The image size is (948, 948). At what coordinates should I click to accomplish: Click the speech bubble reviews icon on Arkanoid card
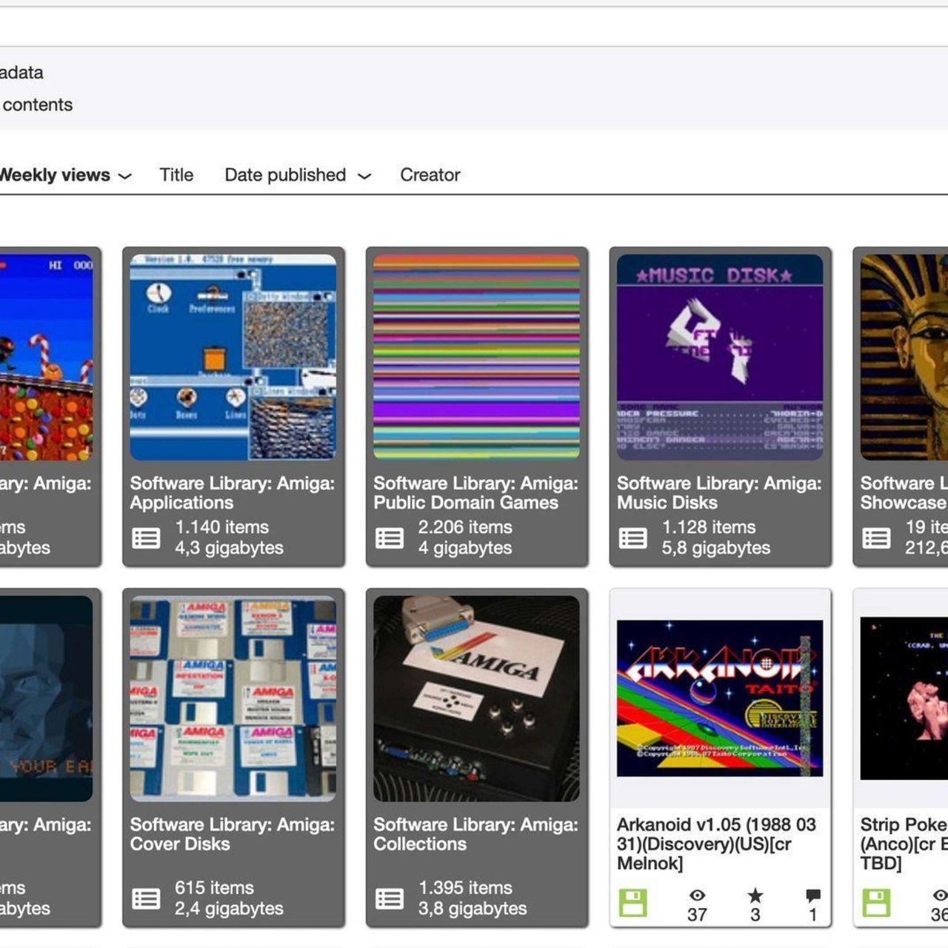coord(813,895)
